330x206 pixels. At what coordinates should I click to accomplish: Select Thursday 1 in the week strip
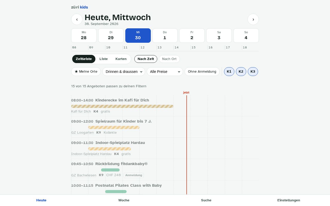[165, 36]
